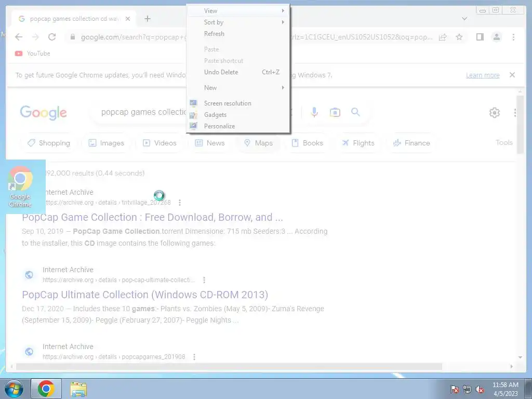The width and height of the screenshot is (532, 399).
Task: Filter results by Videos
Action: [160, 143]
